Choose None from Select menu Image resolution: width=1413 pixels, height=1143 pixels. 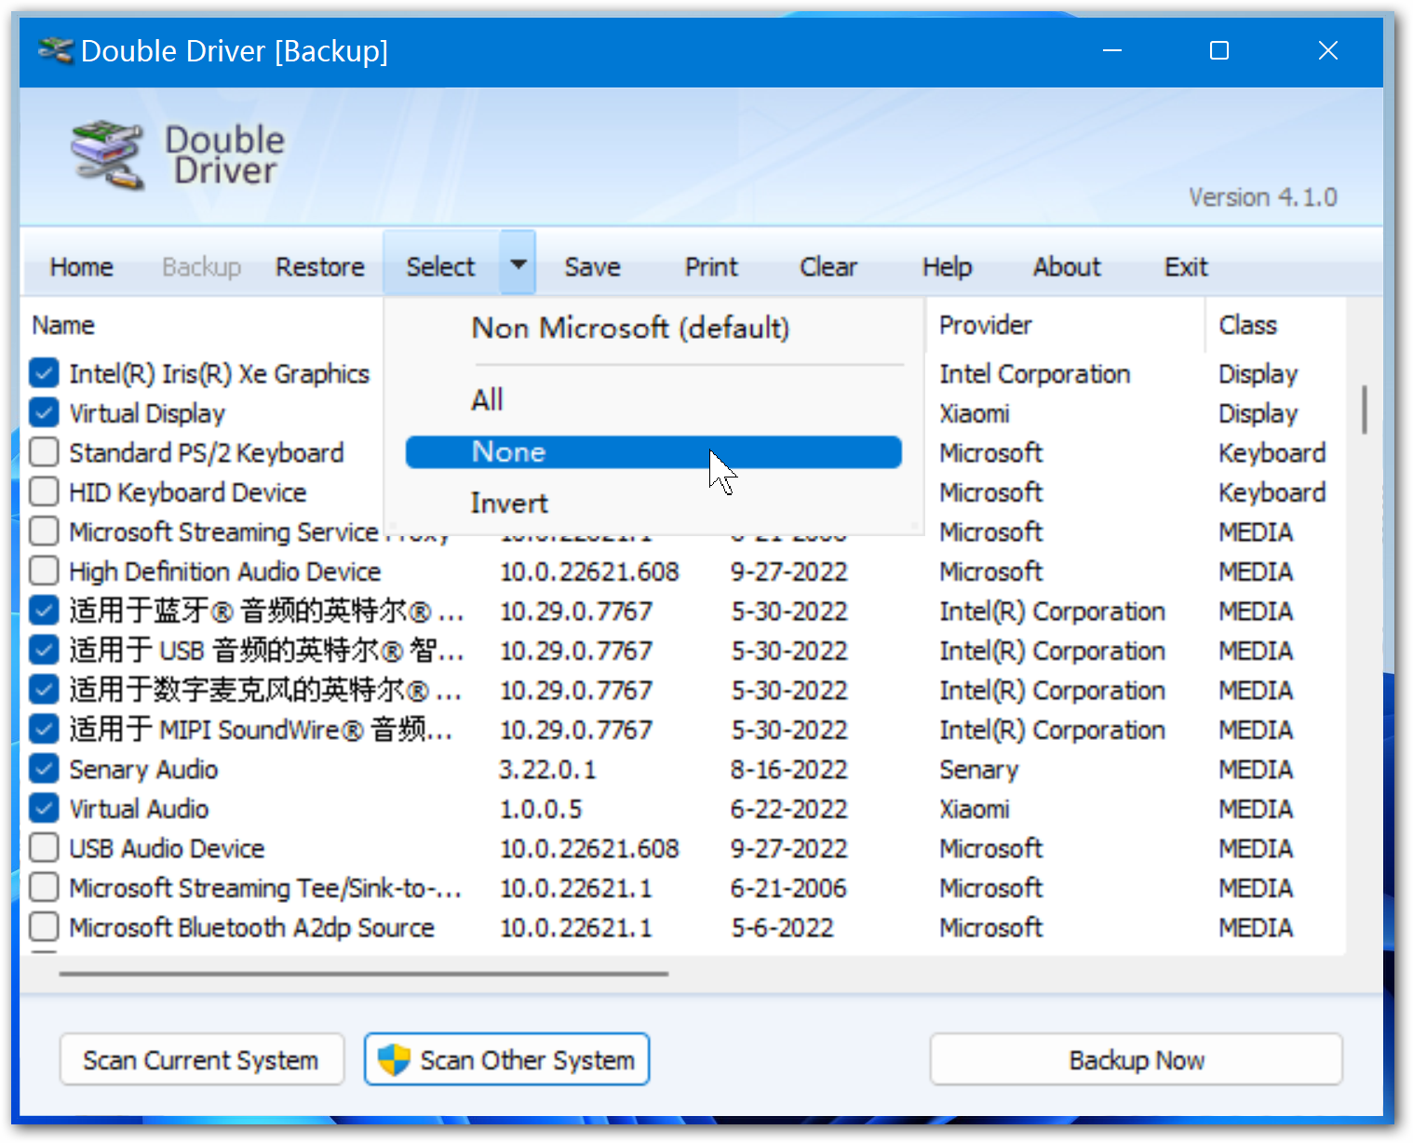(x=653, y=452)
